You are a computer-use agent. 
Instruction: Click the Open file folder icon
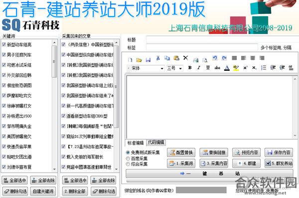tap(139, 60)
